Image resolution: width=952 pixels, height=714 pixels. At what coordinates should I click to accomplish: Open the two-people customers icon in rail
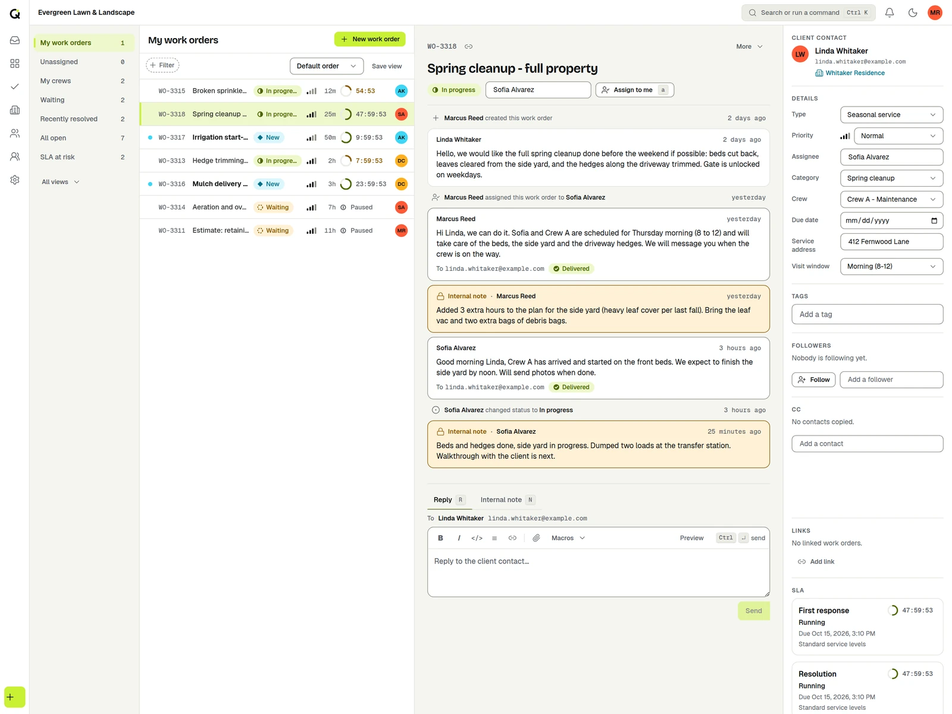(15, 133)
